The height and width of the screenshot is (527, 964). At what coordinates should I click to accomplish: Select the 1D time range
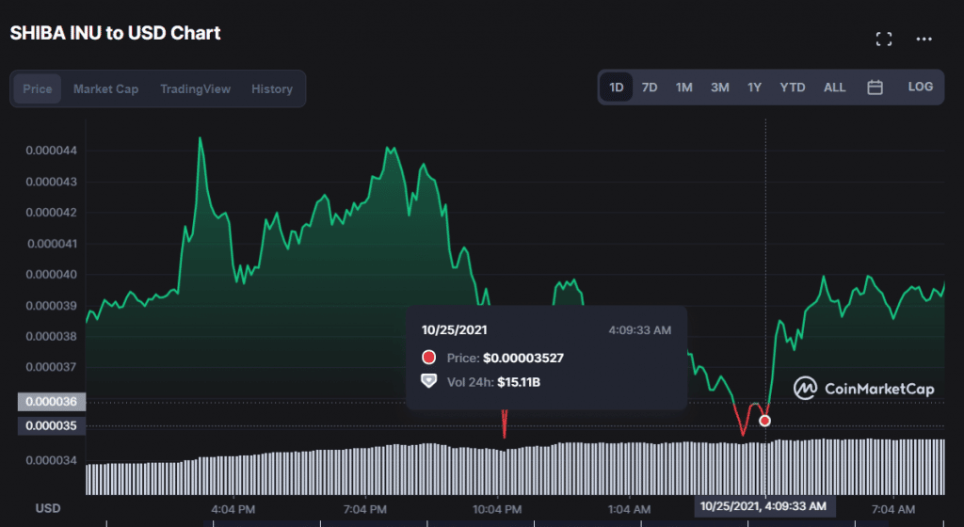click(x=617, y=88)
